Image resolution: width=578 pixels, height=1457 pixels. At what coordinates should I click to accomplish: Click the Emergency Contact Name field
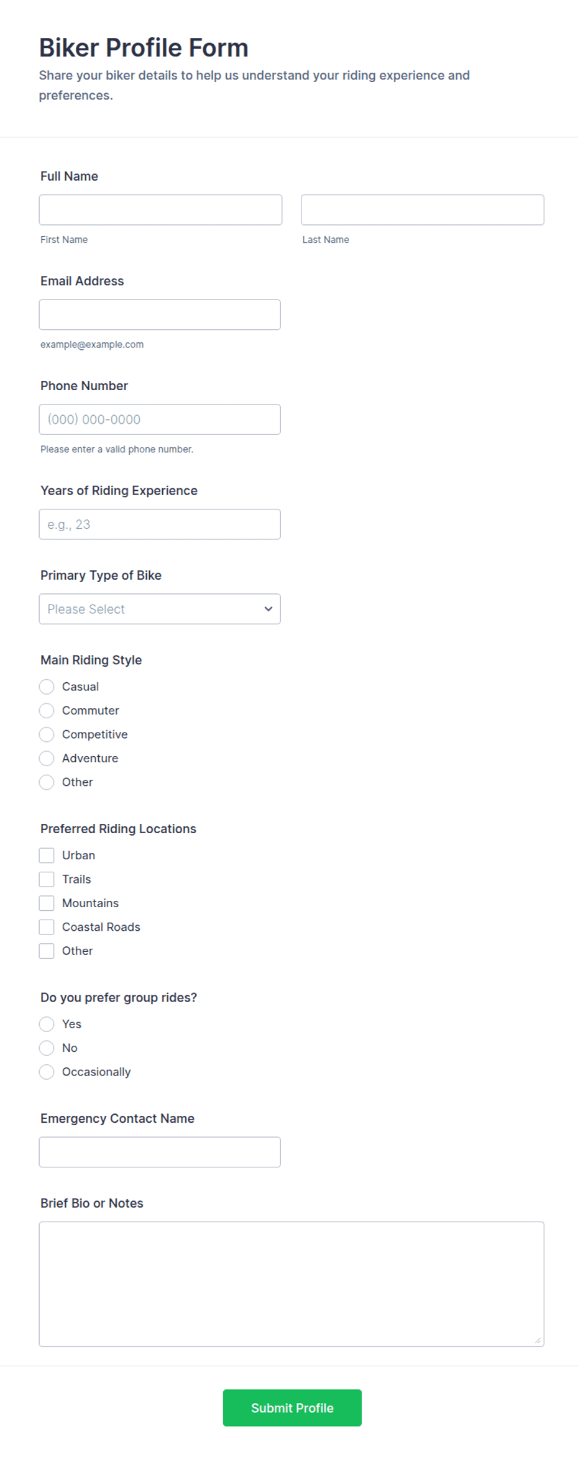click(160, 1152)
